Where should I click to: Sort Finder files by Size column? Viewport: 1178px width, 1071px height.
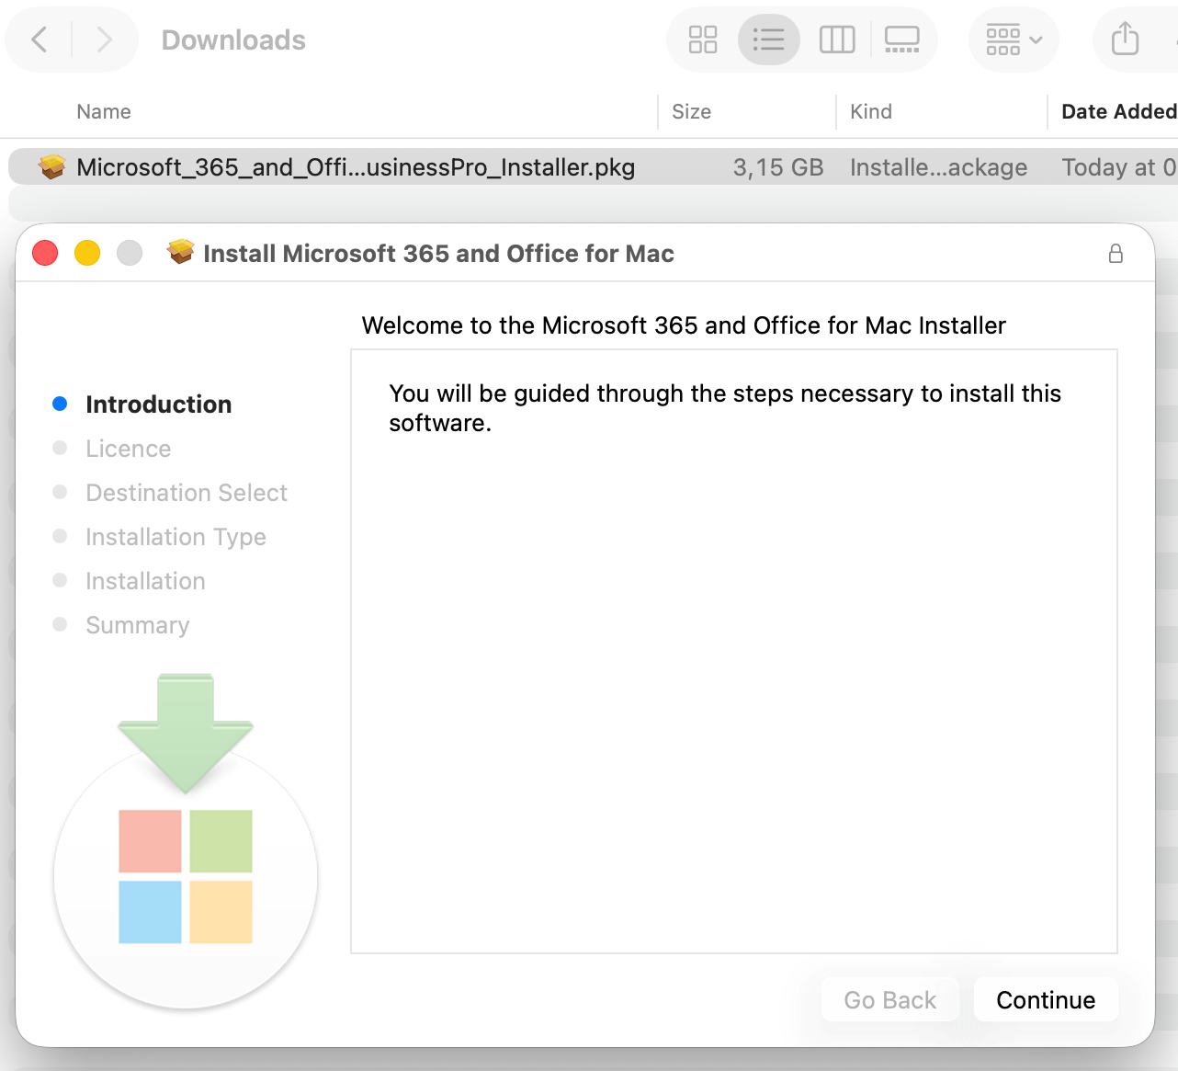click(691, 111)
